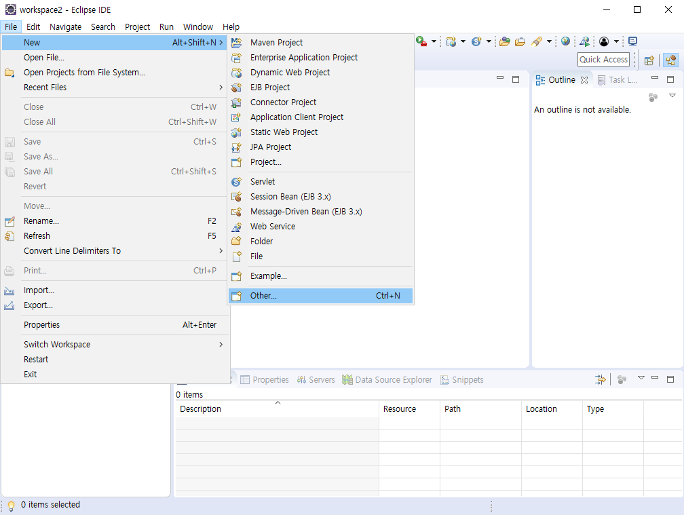Select Other... Ctrl+N entry

[320, 296]
